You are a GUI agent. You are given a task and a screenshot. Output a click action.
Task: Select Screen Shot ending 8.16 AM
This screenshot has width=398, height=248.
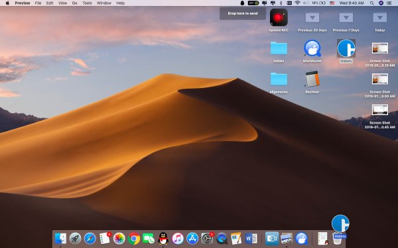pos(379,48)
